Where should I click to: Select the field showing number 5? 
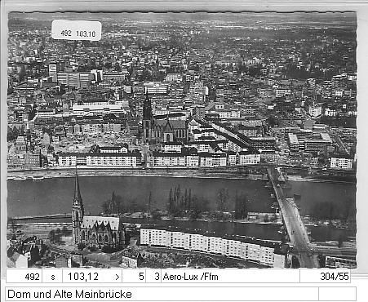coord(134,277)
